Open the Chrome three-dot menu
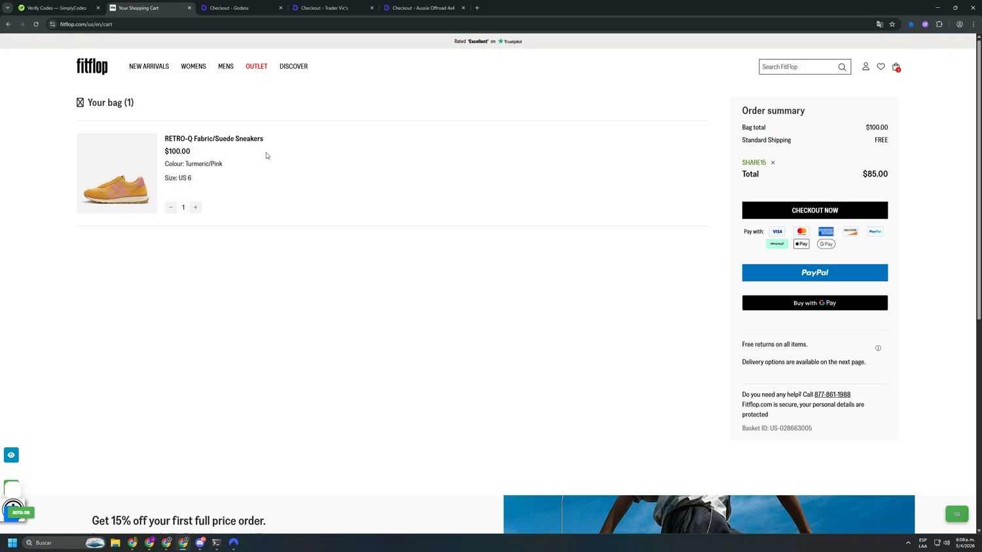This screenshot has height=552, width=982. pyautogui.click(x=973, y=24)
